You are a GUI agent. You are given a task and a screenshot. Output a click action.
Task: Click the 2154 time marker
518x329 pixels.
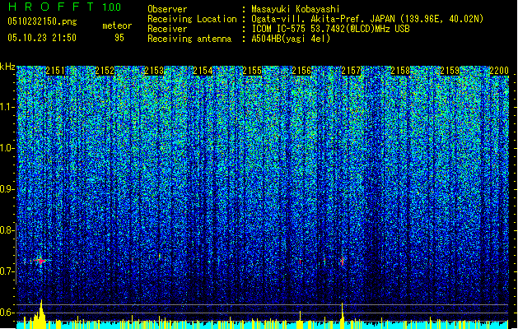(x=203, y=71)
